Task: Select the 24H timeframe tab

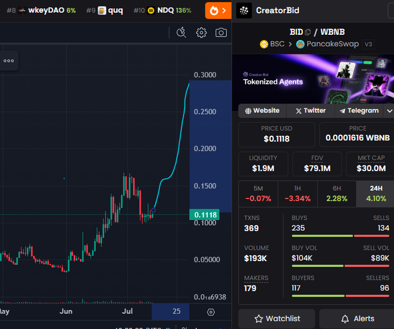Action: pos(376,194)
